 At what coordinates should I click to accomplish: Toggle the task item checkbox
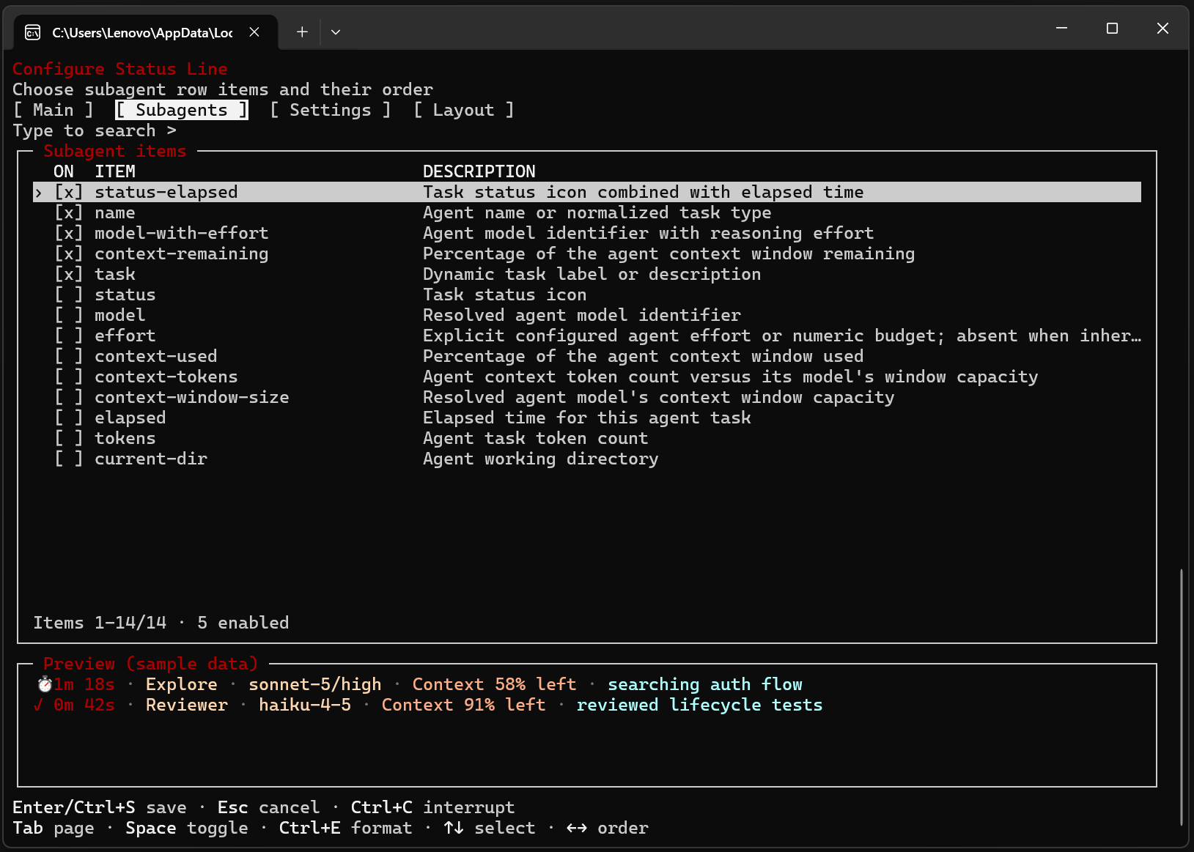coord(69,274)
